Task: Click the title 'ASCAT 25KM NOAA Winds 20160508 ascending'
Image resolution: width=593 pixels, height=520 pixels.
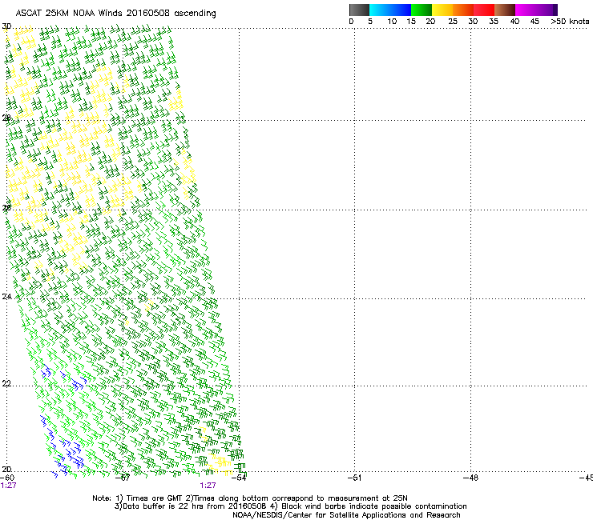Action: click(115, 14)
